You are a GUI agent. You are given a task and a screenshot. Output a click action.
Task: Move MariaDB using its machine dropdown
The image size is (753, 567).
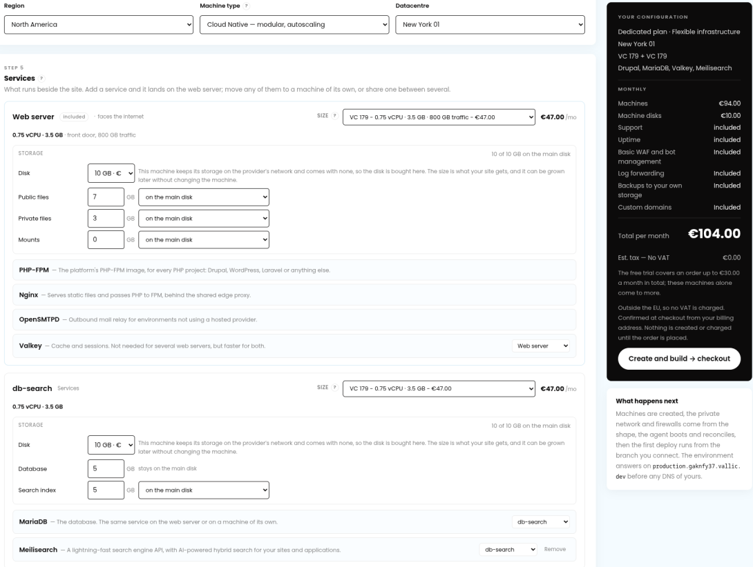(x=541, y=522)
